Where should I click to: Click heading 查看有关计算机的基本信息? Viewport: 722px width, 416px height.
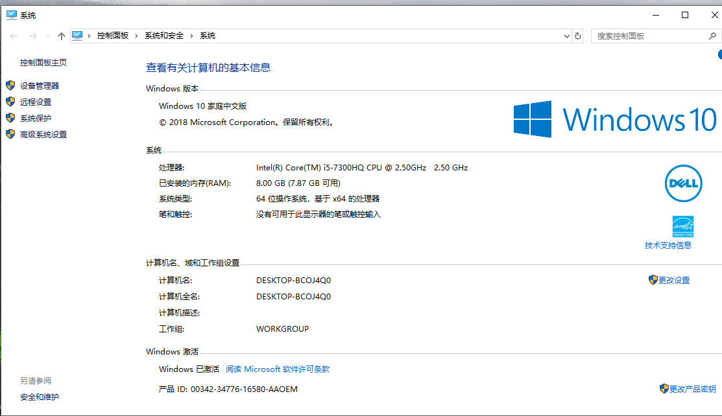(208, 67)
